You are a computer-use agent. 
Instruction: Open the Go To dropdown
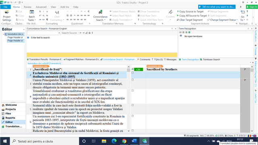(x=243, y=18)
